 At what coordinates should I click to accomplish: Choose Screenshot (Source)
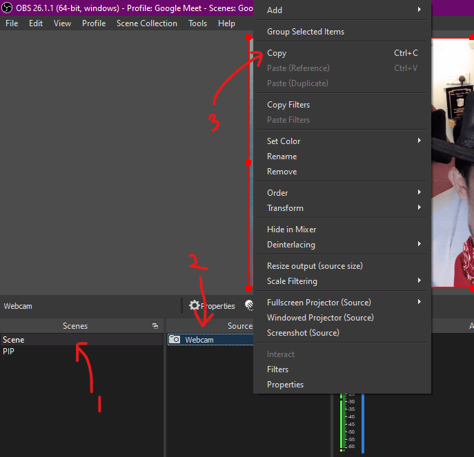coord(342,333)
